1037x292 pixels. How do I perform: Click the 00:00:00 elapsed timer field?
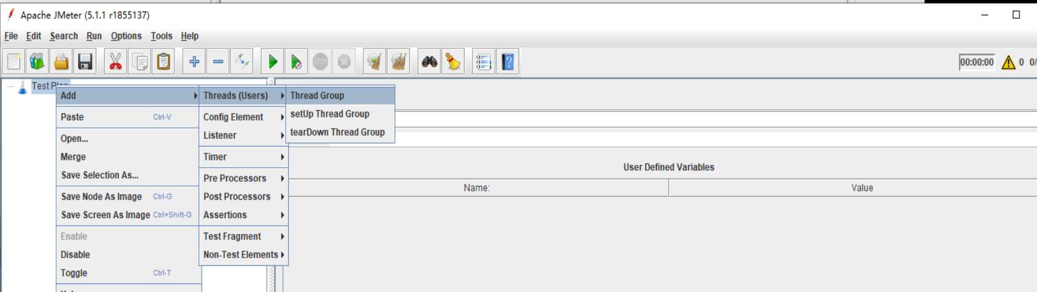point(976,62)
